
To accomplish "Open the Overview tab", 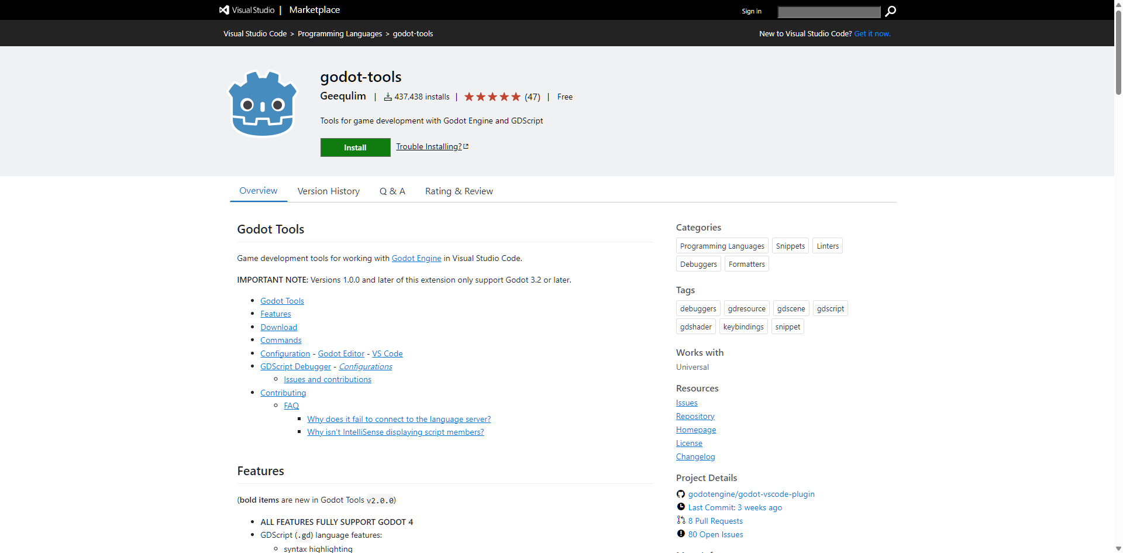I will coord(259,191).
